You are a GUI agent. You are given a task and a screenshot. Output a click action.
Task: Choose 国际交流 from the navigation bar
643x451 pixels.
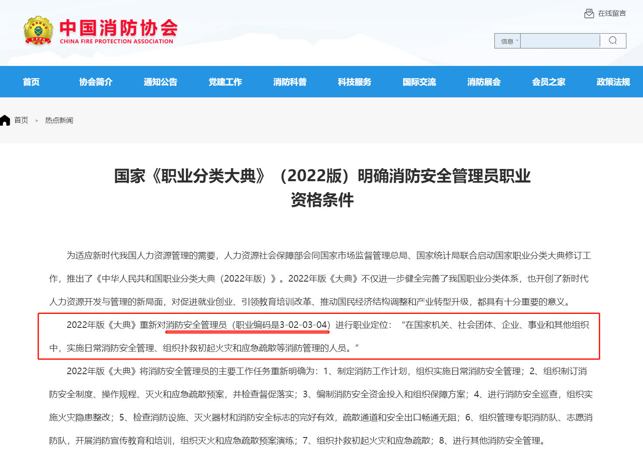[x=419, y=82]
